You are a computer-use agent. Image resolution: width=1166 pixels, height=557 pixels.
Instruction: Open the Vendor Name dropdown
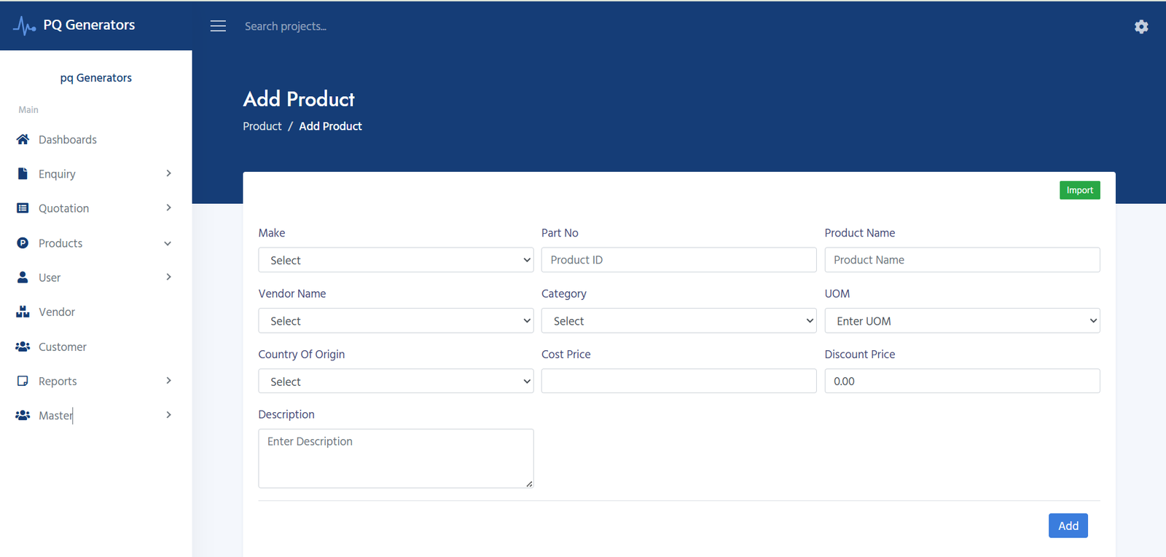(396, 321)
